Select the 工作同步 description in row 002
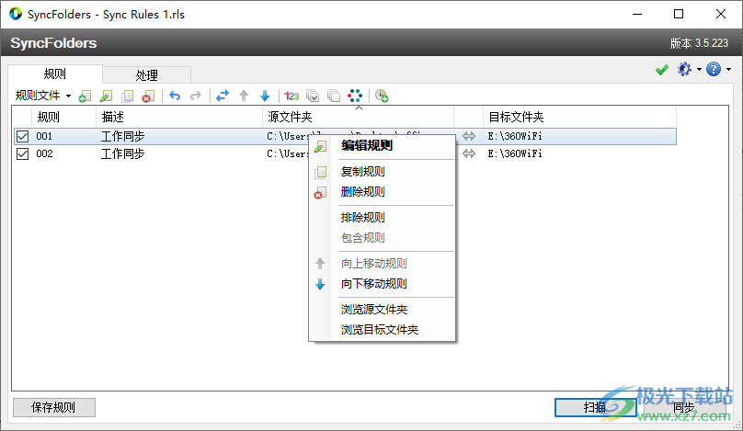 pyautogui.click(x=122, y=154)
